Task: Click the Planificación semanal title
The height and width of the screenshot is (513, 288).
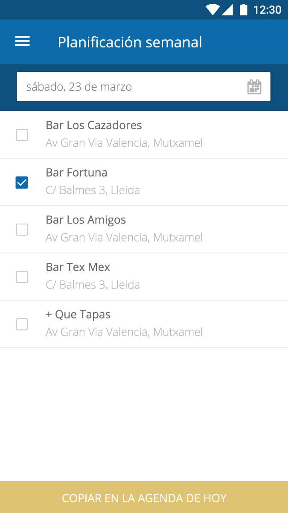Action: coord(130,42)
